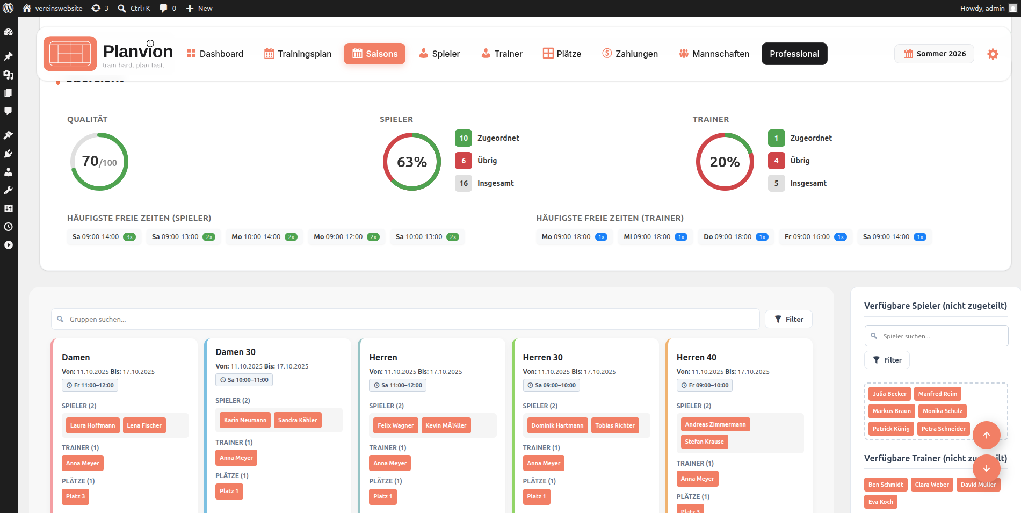
Task: Select player chip Tobias Richter
Action: click(x=615, y=425)
